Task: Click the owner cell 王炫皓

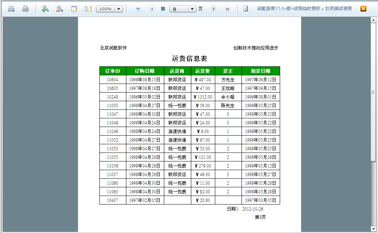Action: (x=228, y=88)
